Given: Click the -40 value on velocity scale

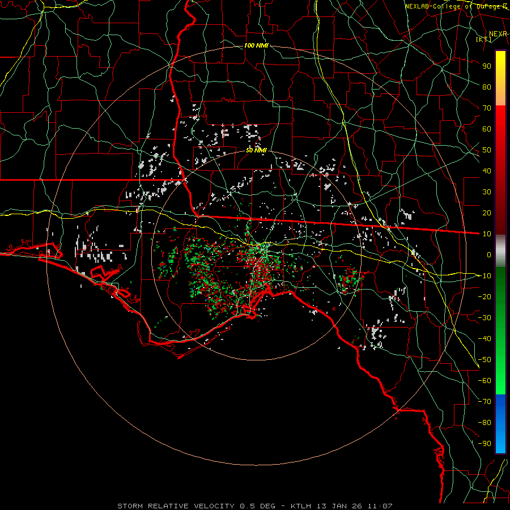Looking at the screenshot, I should 484,339.
